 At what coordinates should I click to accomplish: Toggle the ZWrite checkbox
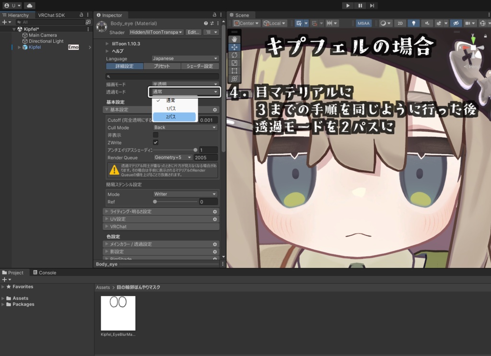click(156, 142)
